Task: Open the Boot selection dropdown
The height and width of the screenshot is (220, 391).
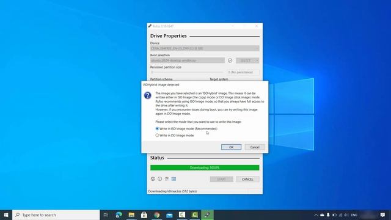Action: (188, 61)
